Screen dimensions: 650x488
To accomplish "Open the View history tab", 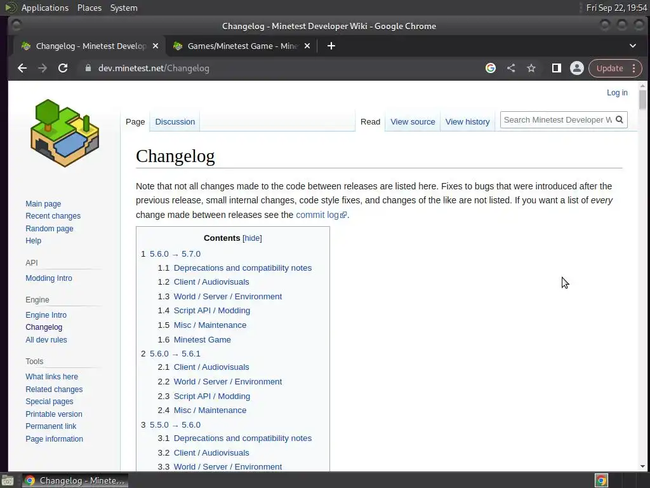I will pyautogui.click(x=467, y=121).
